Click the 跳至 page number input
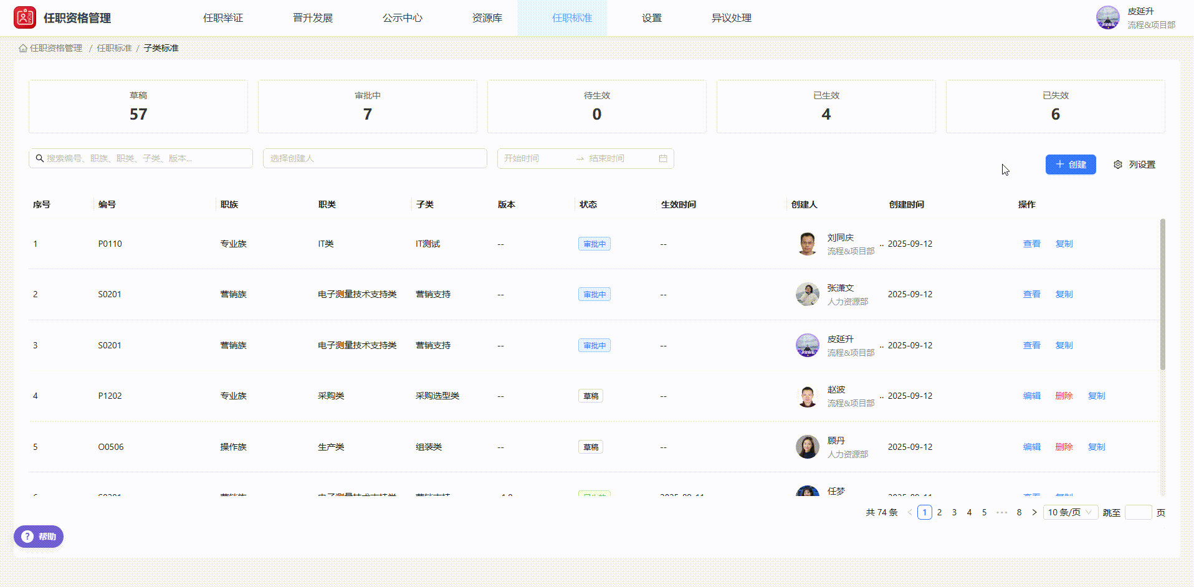The image size is (1194, 587). (1139, 512)
